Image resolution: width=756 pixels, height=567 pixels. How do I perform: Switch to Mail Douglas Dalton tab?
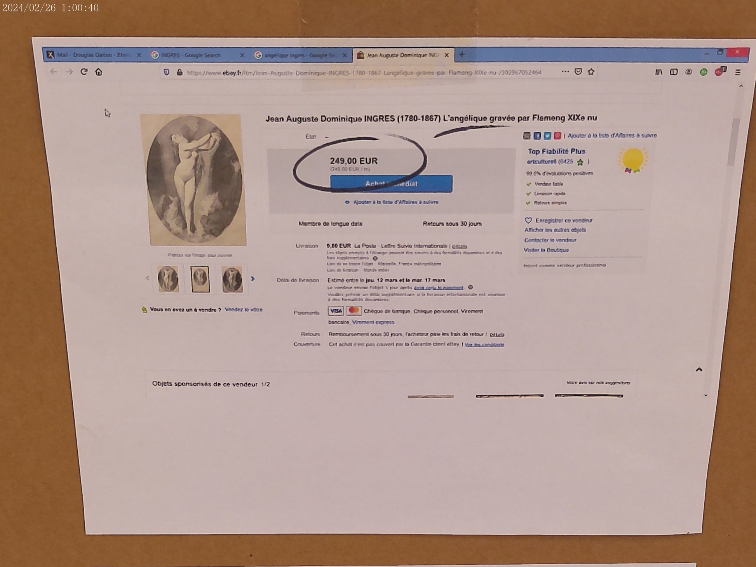pyautogui.click(x=92, y=55)
